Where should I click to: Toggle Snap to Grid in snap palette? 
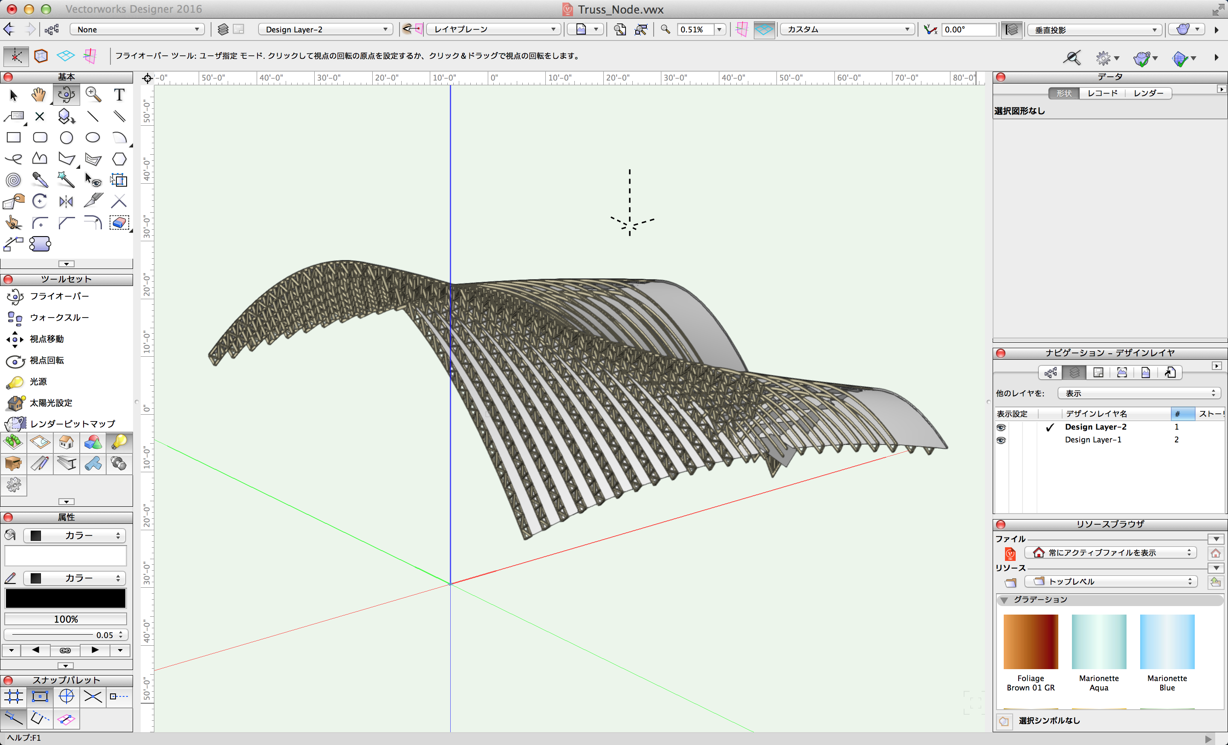[x=14, y=696]
